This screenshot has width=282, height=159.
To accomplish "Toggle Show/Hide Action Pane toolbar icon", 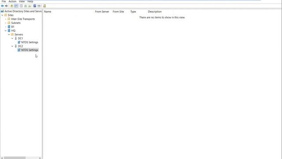I will tap(39, 6).
